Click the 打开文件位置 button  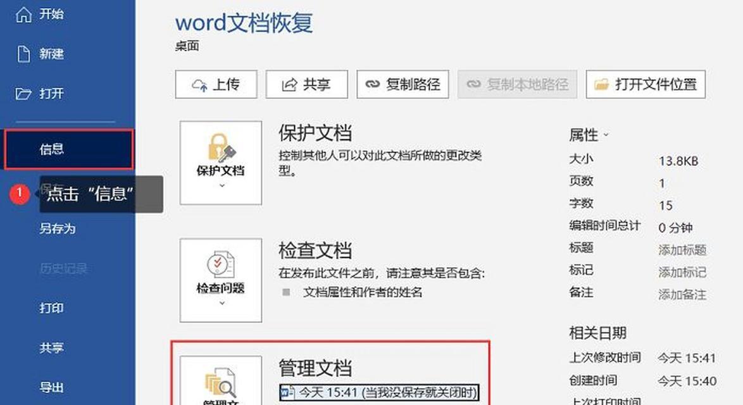coord(646,84)
